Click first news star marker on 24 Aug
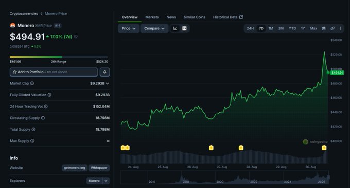Screen dimensions: 350x188 [x=123, y=148]
